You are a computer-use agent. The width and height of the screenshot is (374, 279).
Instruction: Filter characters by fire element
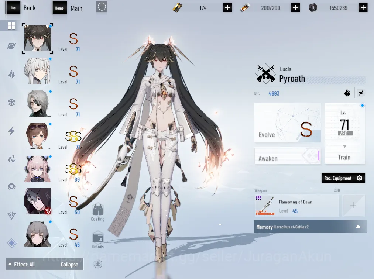11,75
